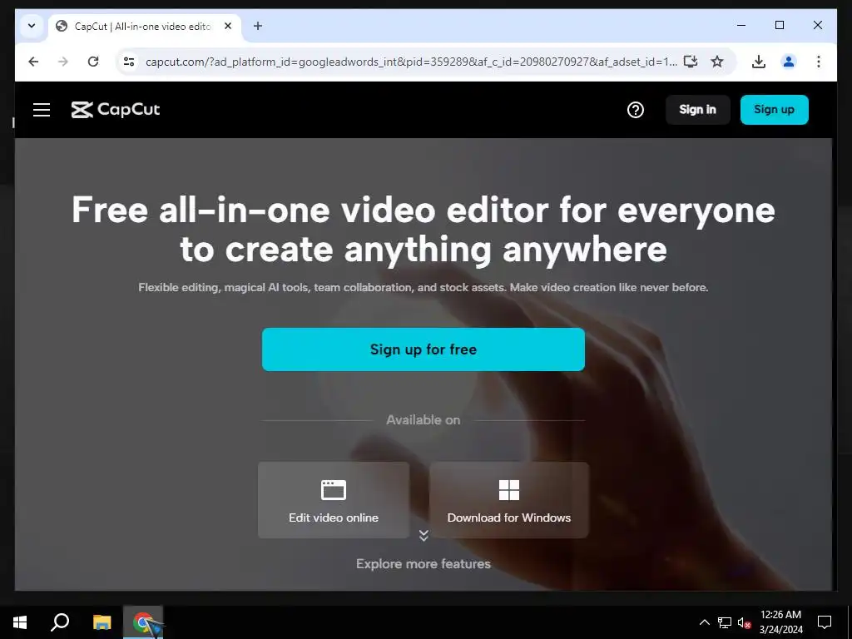Click the 'Flexible editing, magical AI tools' subtitle
The image size is (852, 639).
(x=424, y=287)
